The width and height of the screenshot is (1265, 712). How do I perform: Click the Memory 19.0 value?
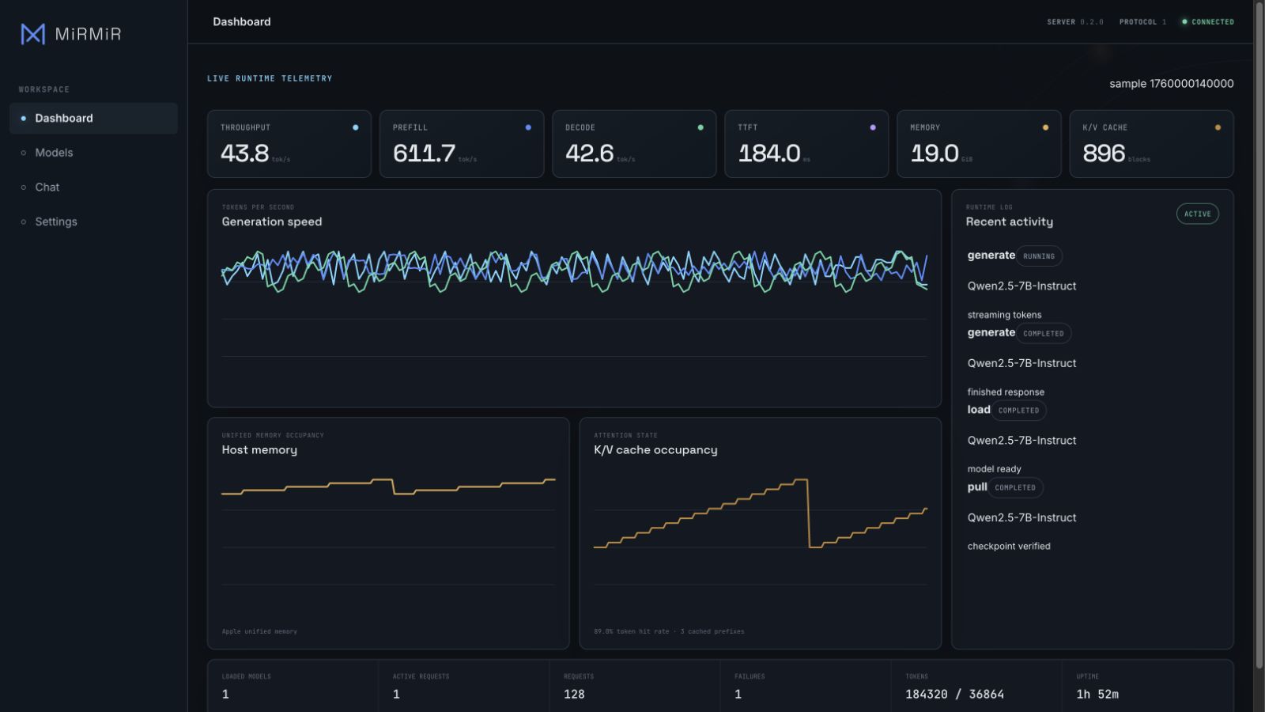pos(935,153)
